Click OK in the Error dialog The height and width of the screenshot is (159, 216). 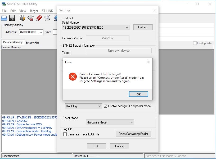(x=139, y=94)
